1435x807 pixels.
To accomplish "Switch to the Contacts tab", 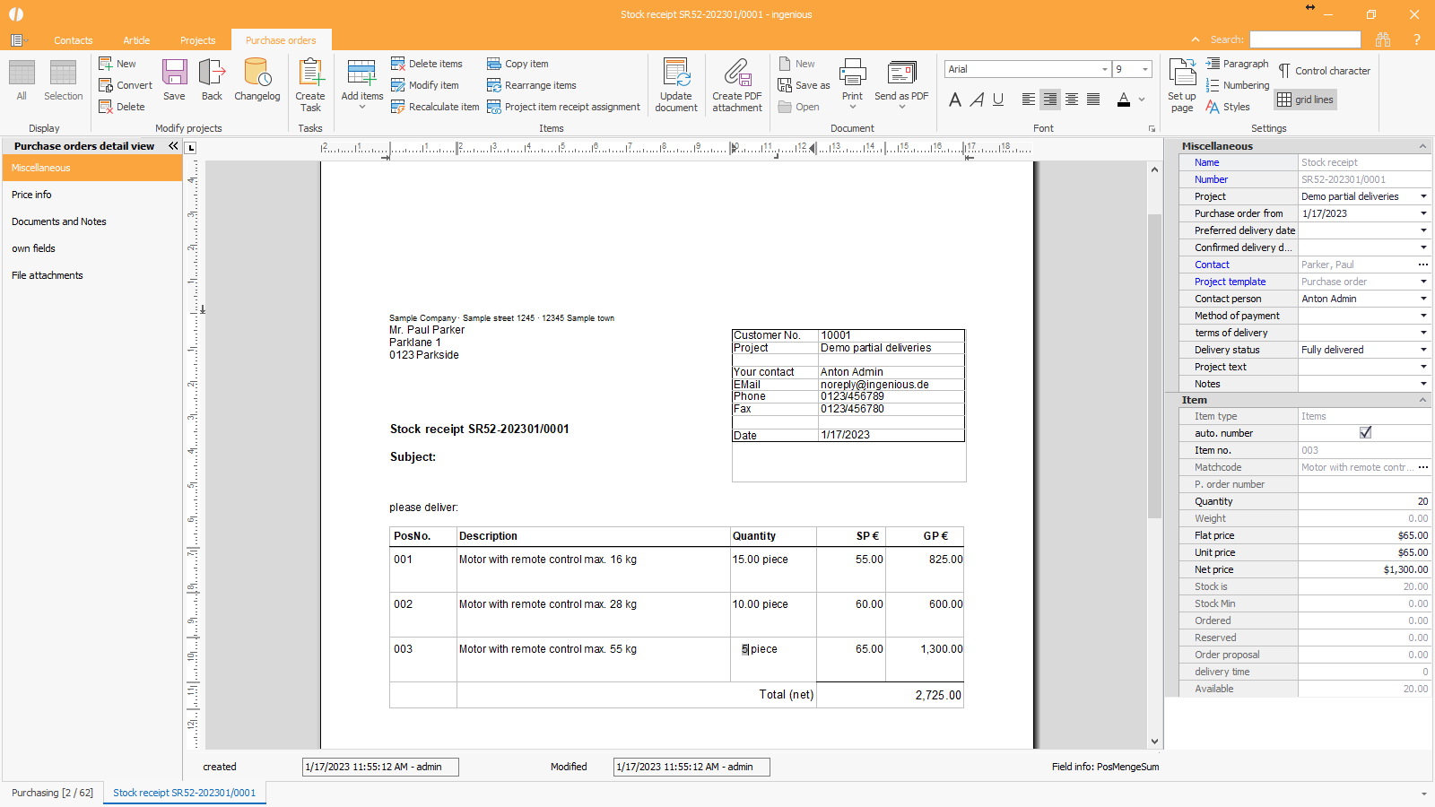I will coord(73,40).
